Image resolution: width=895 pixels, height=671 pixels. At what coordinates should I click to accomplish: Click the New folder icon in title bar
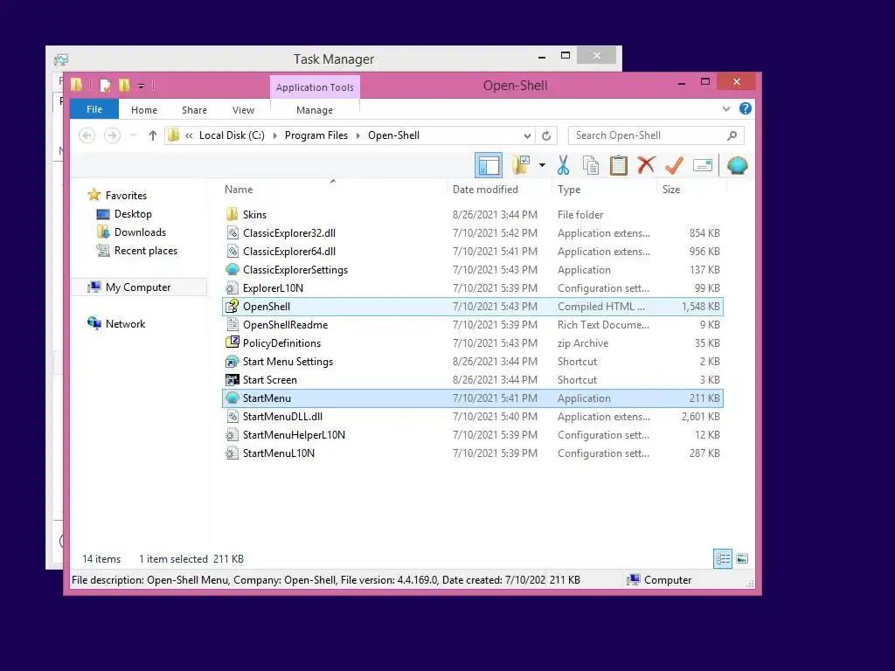[x=124, y=86]
